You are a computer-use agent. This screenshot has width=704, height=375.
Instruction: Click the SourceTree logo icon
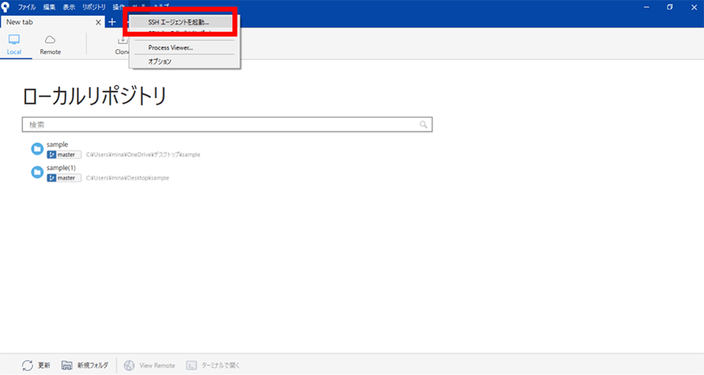5,7
